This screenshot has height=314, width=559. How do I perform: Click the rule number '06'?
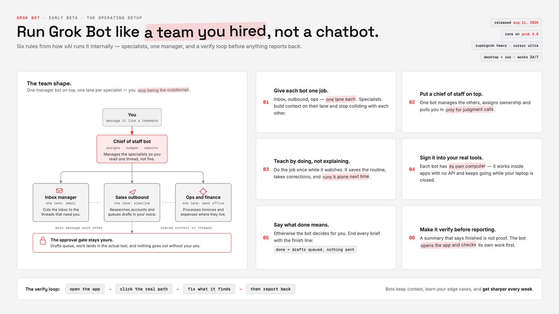tap(412, 238)
